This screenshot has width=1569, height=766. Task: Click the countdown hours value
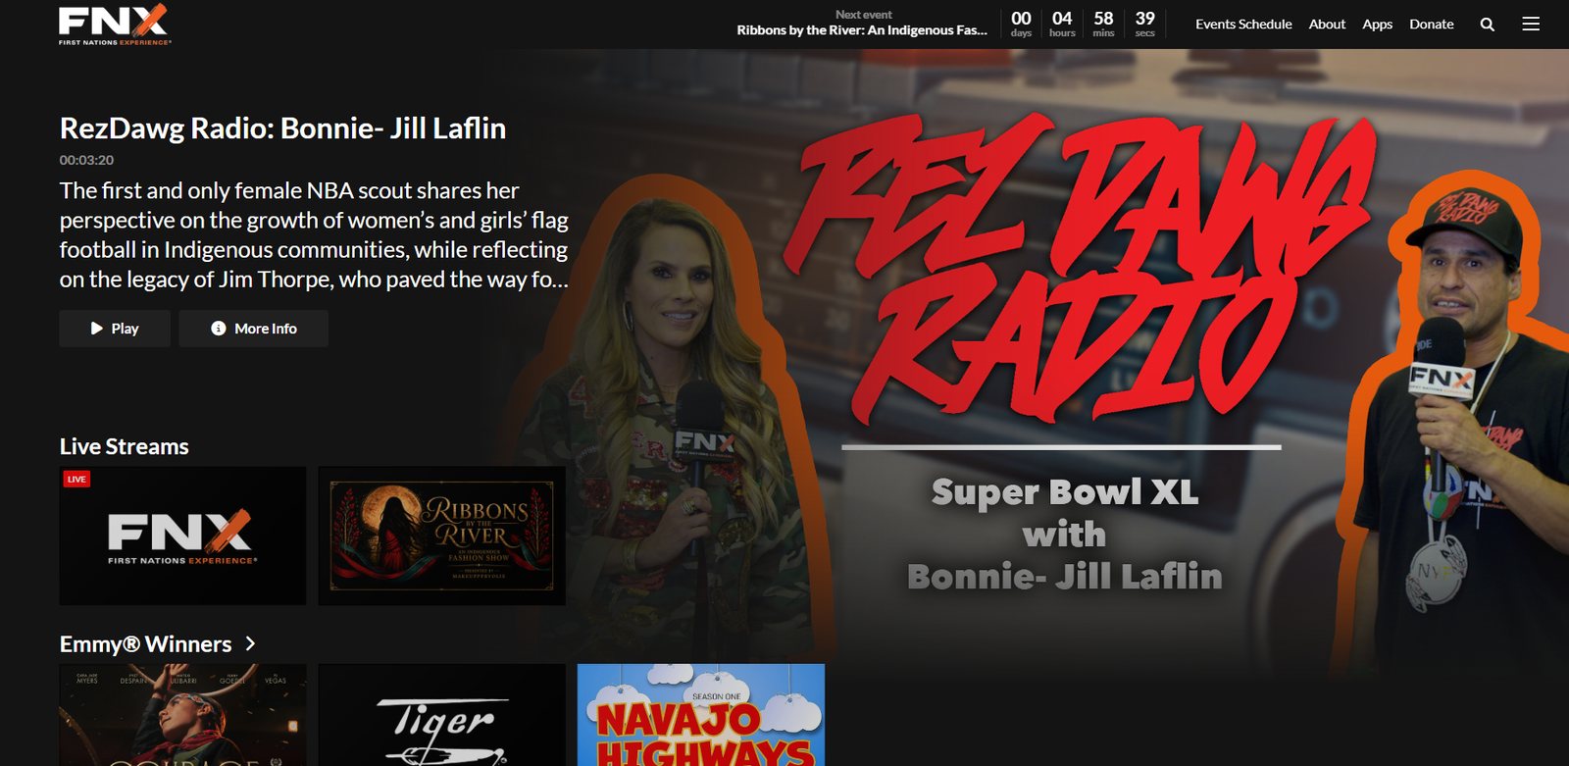(1062, 19)
